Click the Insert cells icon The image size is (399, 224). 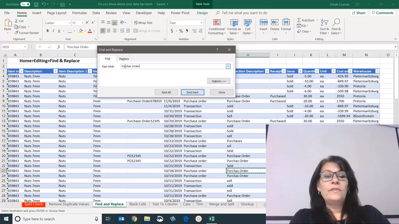pos(263,22)
